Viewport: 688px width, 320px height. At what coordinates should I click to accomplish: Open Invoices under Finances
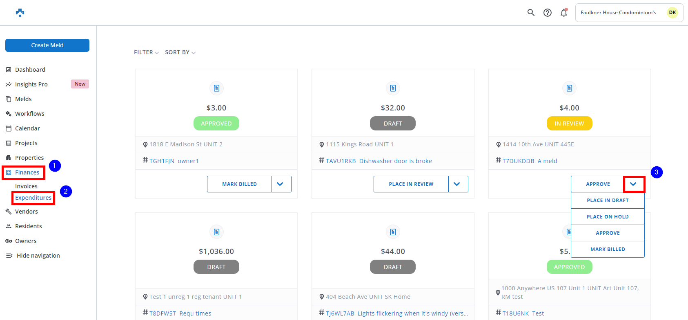point(26,186)
